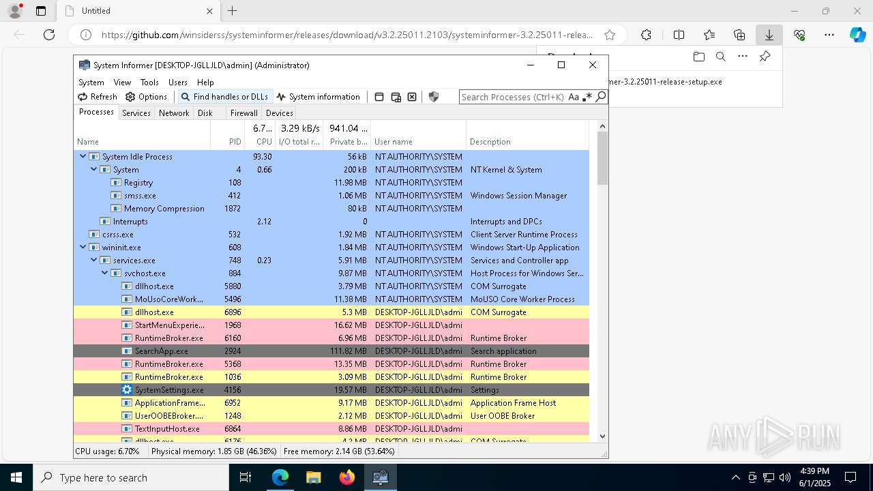Image resolution: width=873 pixels, height=491 pixels.
Task: Open downloads folder icon in Downloads panel
Action: [x=698, y=57]
